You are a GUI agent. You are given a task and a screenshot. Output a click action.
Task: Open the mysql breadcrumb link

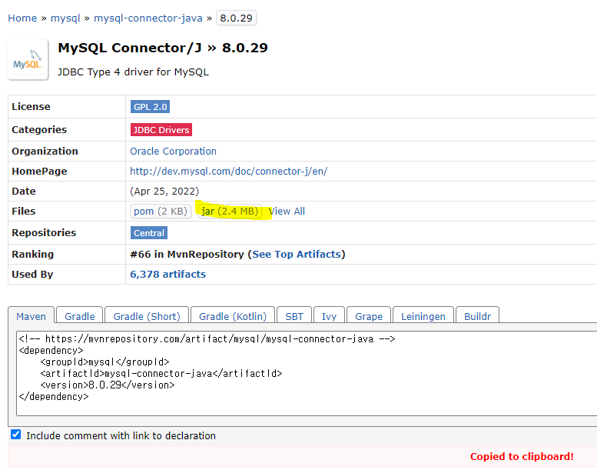pyautogui.click(x=65, y=18)
